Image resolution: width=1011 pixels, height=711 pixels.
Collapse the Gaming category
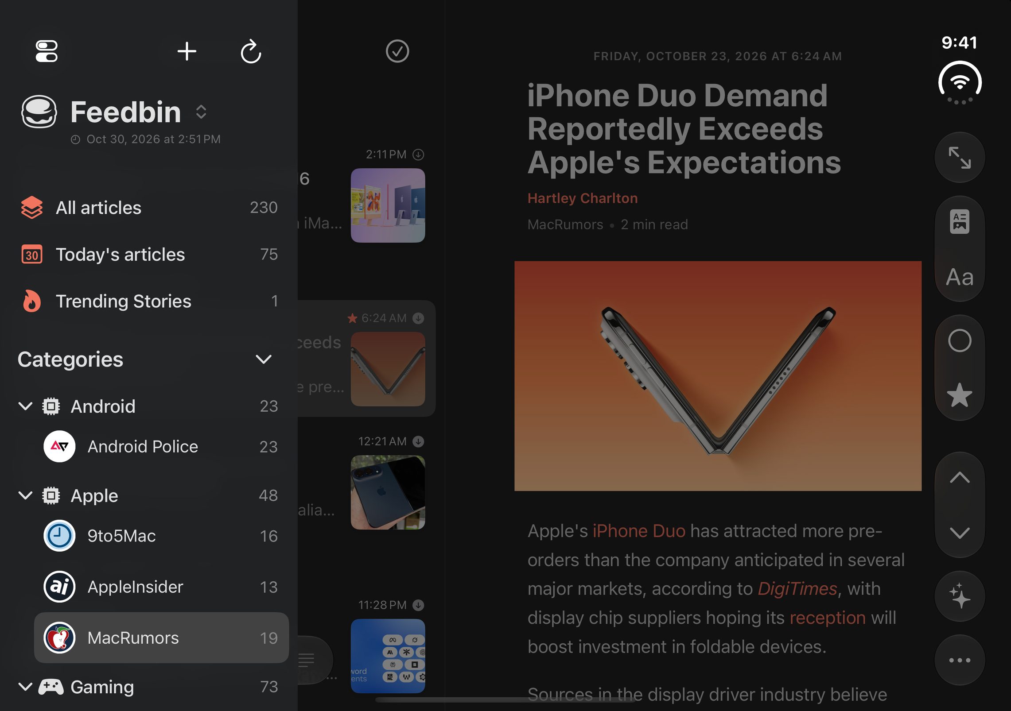(x=26, y=687)
